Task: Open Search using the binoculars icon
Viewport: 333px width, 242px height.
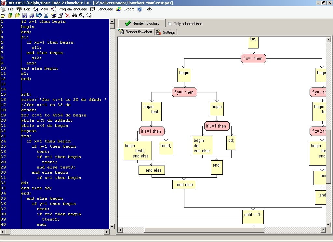Action: (75, 15)
